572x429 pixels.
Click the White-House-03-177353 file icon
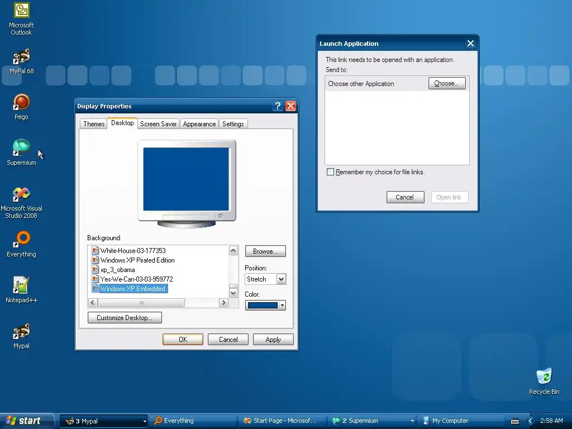tap(95, 251)
